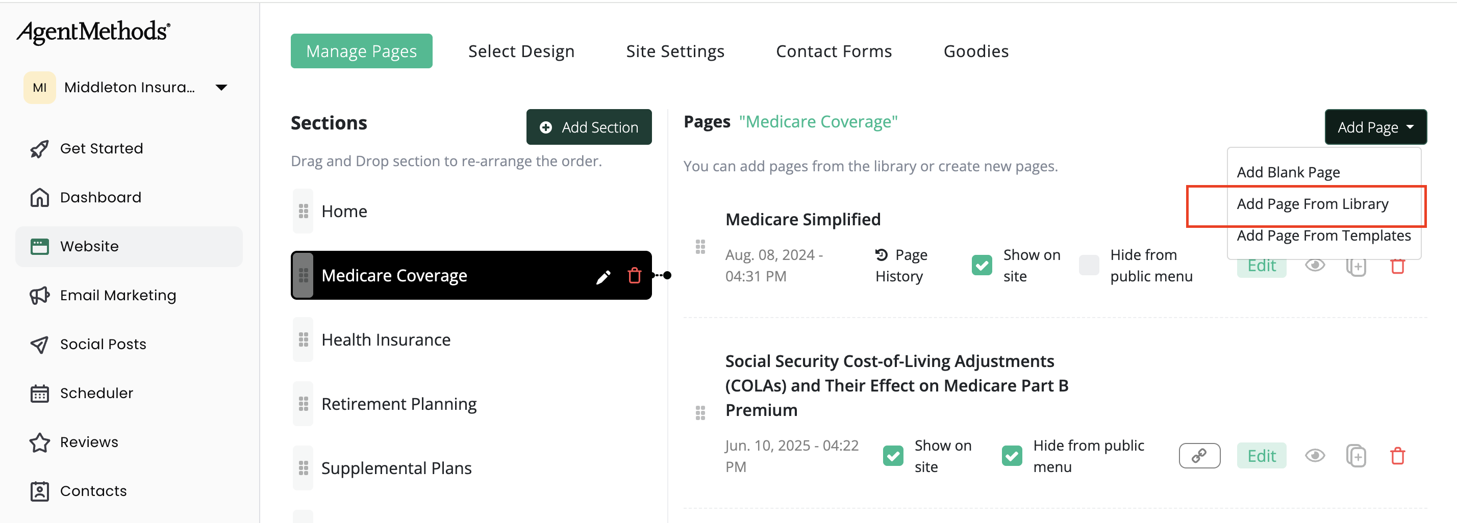Check Hide from public menu for Medicare Simplified
The width and height of the screenshot is (1457, 523).
tap(1089, 265)
